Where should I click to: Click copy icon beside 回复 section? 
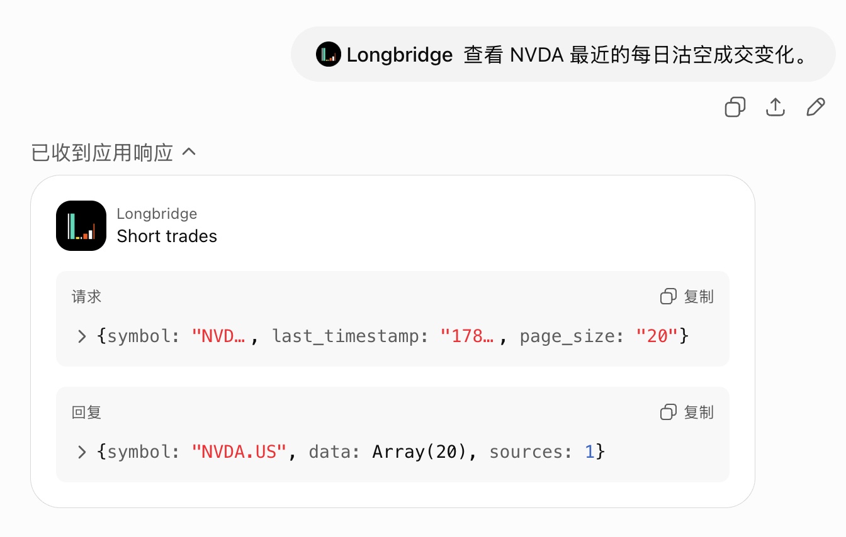pos(668,412)
